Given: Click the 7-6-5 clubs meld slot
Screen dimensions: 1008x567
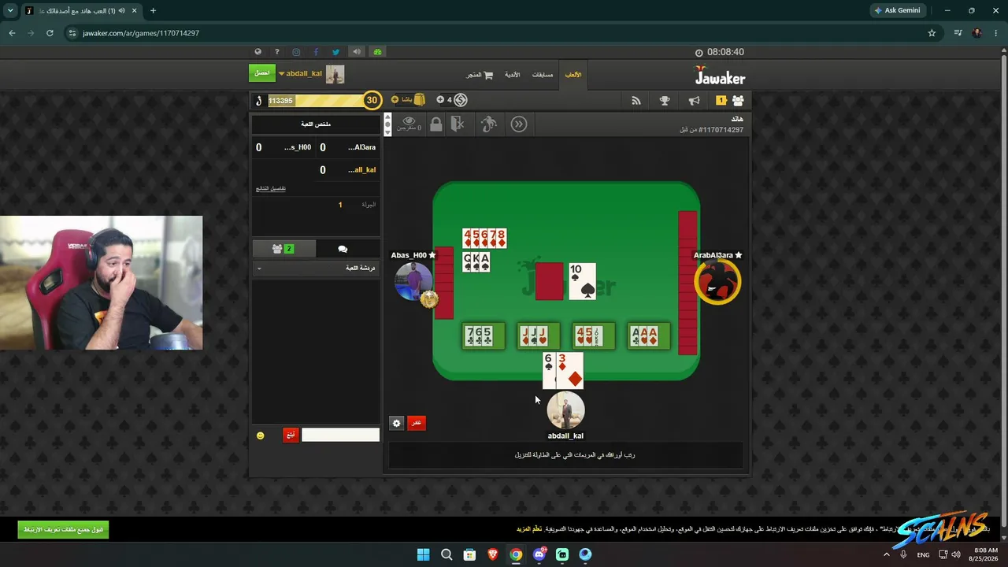Looking at the screenshot, I should tap(483, 335).
